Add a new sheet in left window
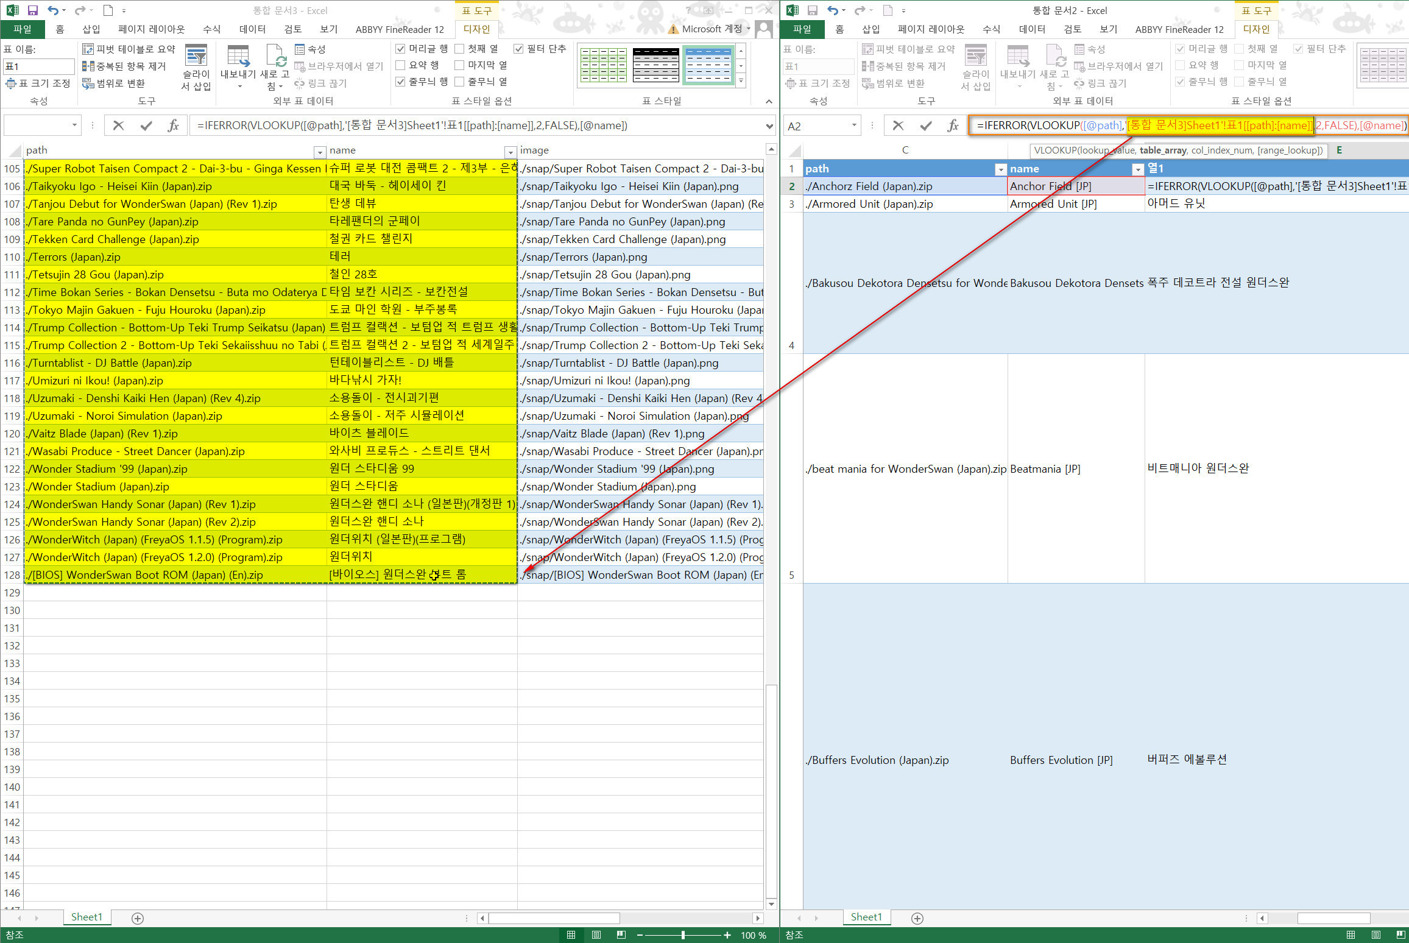1409x943 pixels. pyautogui.click(x=138, y=918)
